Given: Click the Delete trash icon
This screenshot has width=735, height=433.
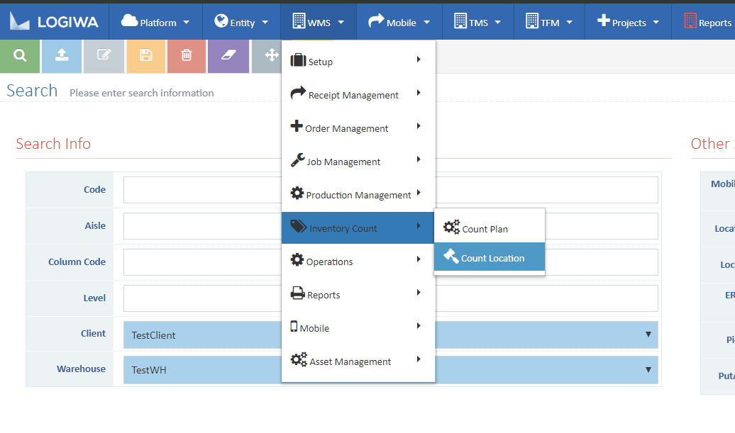Looking at the screenshot, I should tap(187, 55).
